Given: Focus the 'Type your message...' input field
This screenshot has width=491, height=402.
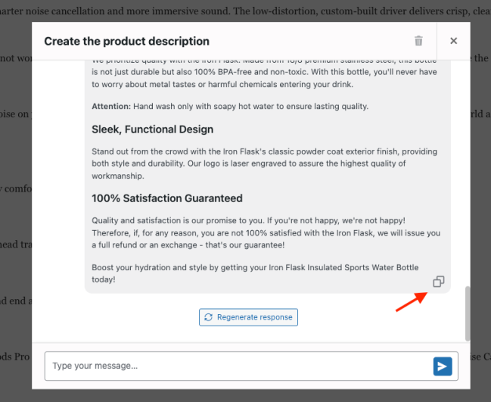Looking at the screenshot, I should (235, 366).
